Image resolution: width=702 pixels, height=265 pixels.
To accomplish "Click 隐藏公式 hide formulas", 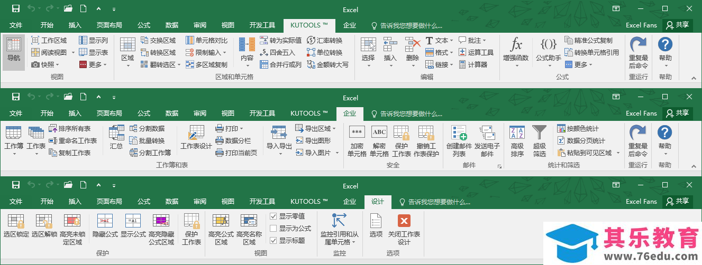I will 105,225.
